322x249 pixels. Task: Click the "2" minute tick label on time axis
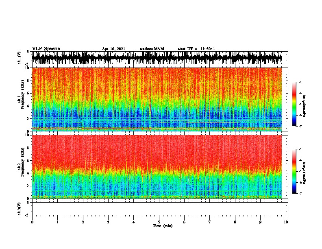(83, 222)
